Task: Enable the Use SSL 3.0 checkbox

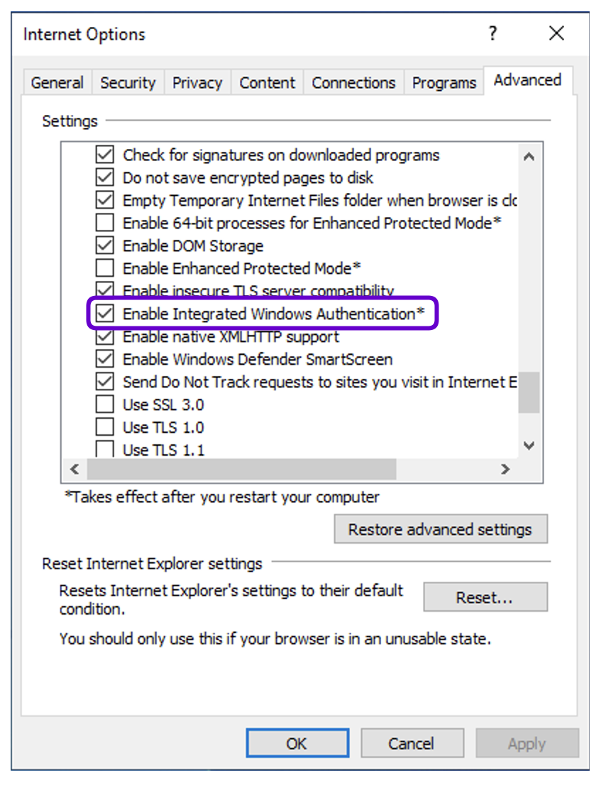Action: pos(105,404)
